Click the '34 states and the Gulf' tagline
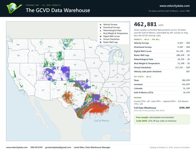Viewport: 196px width, 152px height. point(169,11)
